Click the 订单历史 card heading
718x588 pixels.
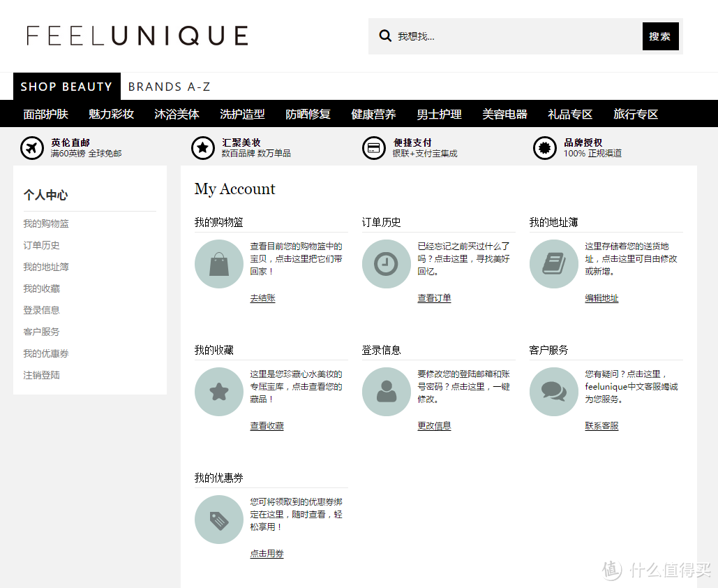[382, 222]
